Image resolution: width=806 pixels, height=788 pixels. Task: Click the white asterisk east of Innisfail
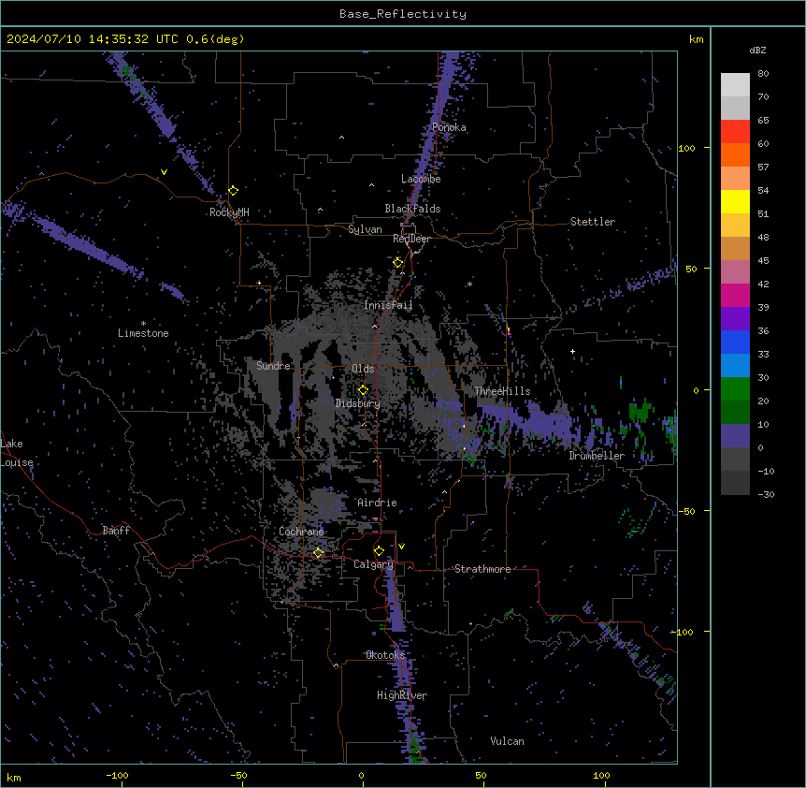pyautogui.click(x=469, y=284)
